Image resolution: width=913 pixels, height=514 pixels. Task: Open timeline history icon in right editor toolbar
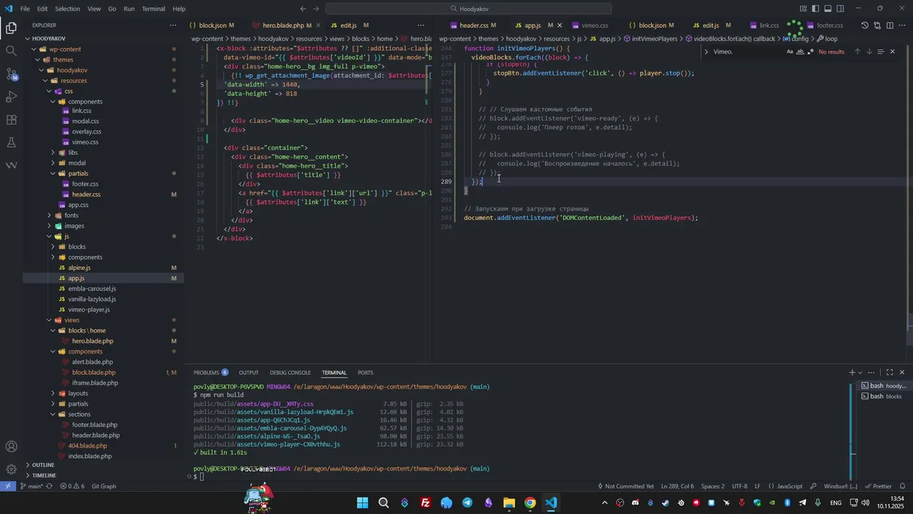[864, 25]
